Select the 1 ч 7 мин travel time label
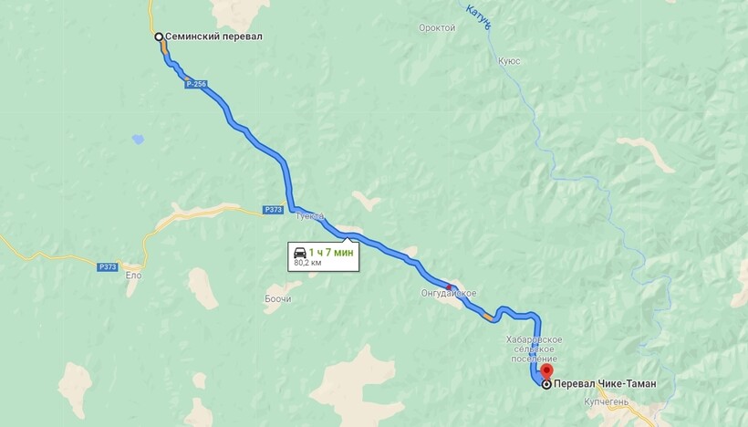 (331, 253)
